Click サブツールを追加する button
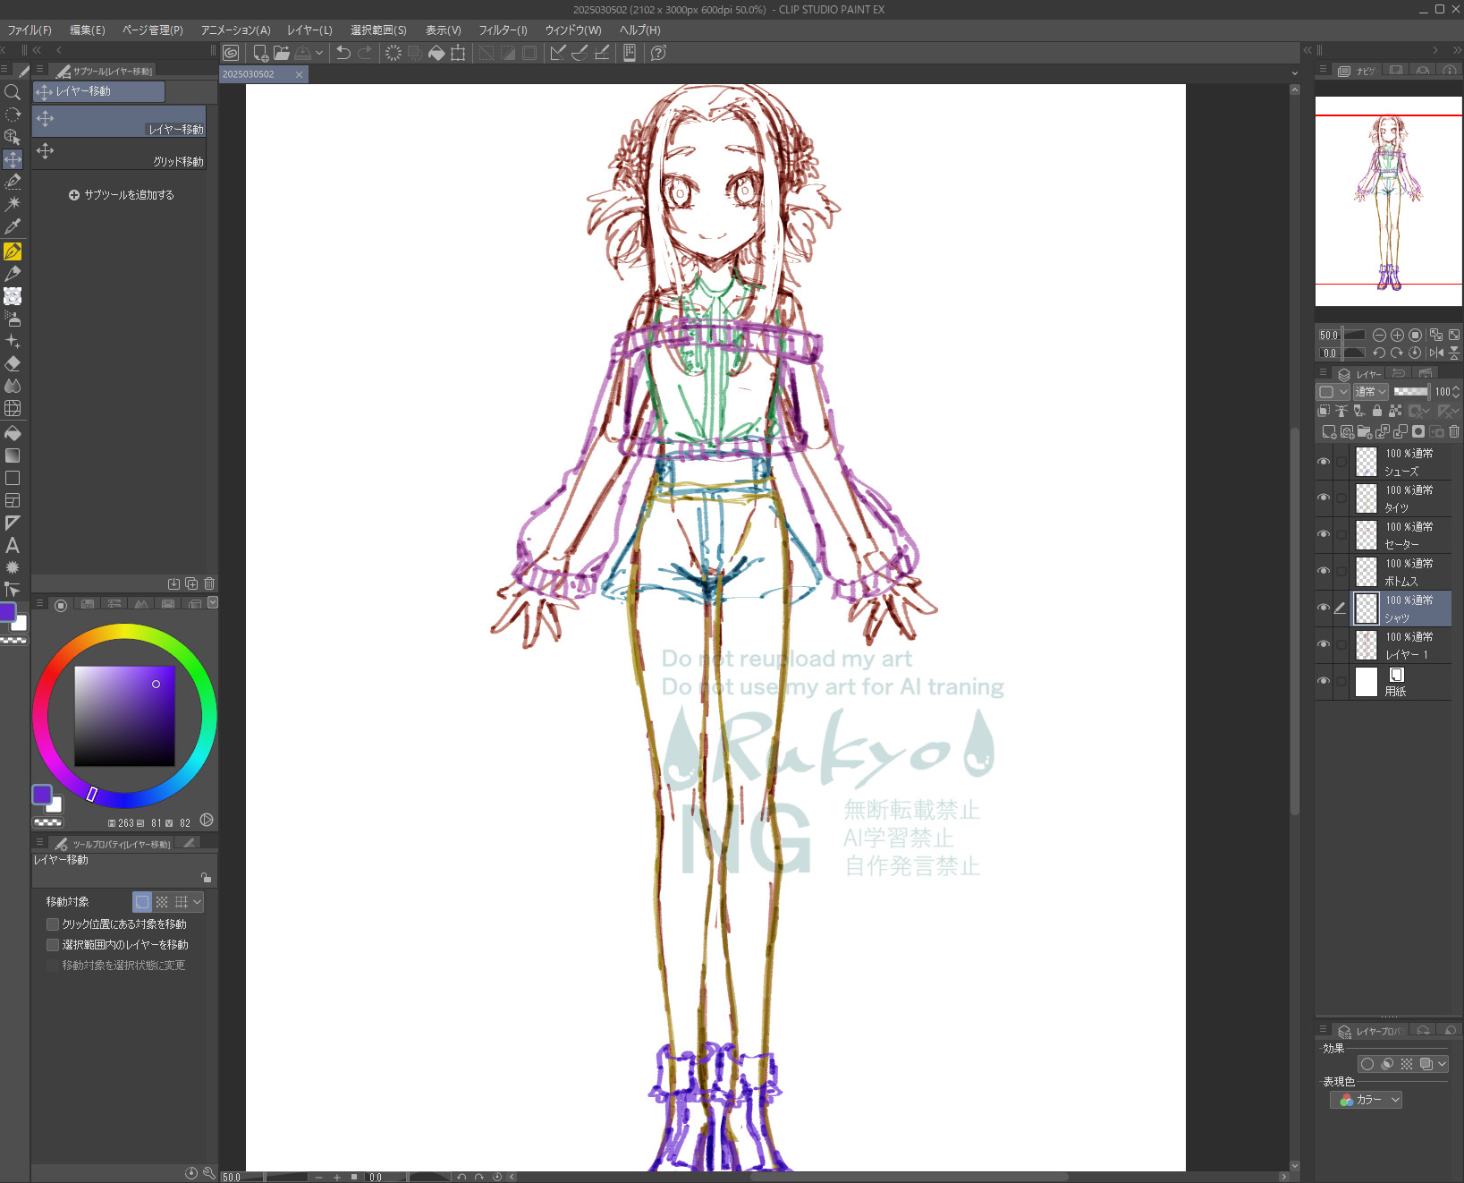This screenshot has width=1464, height=1183. point(122,195)
